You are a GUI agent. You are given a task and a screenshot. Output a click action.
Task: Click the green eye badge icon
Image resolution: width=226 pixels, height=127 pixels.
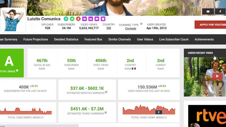tap(72, 19)
